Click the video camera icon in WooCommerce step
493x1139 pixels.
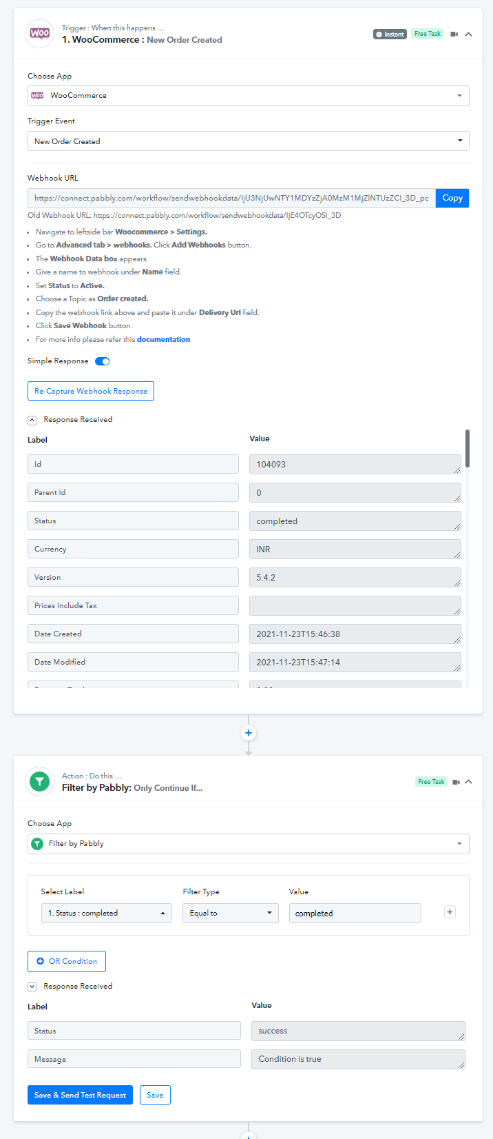coord(454,34)
